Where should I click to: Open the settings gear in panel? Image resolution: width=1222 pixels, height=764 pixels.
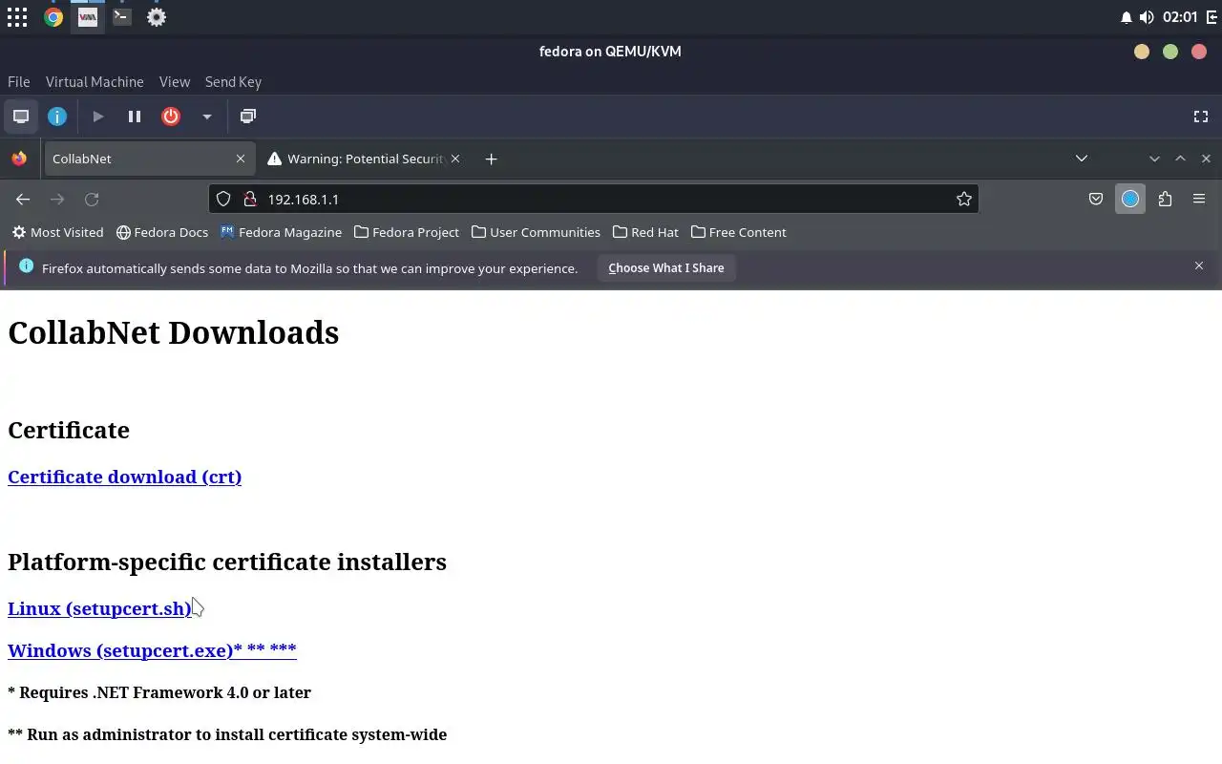click(x=157, y=17)
